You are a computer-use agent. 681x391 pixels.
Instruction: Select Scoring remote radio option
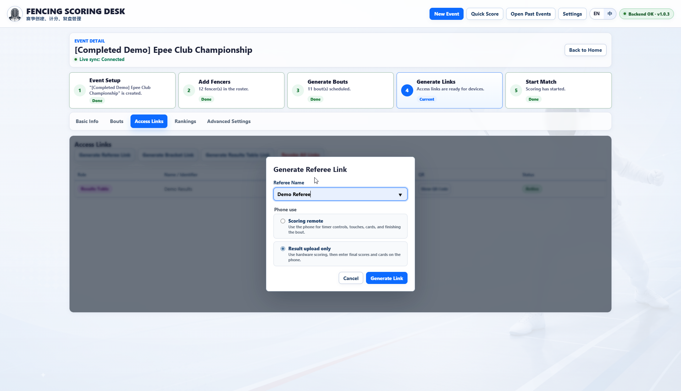pyautogui.click(x=283, y=221)
